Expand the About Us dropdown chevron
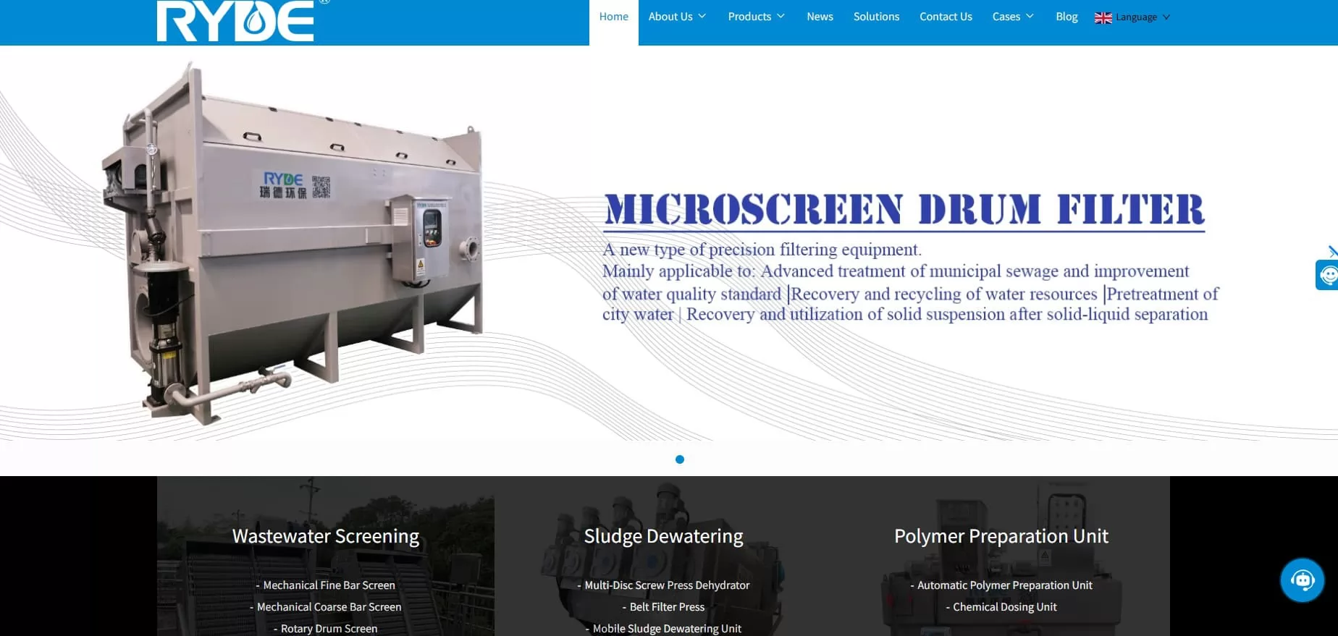This screenshot has width=1338, height=636. pos(702,17)
